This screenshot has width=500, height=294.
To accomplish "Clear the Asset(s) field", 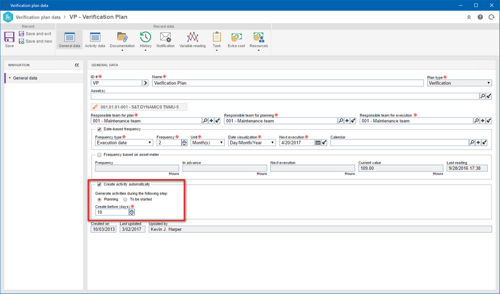I will click(489, 96).
